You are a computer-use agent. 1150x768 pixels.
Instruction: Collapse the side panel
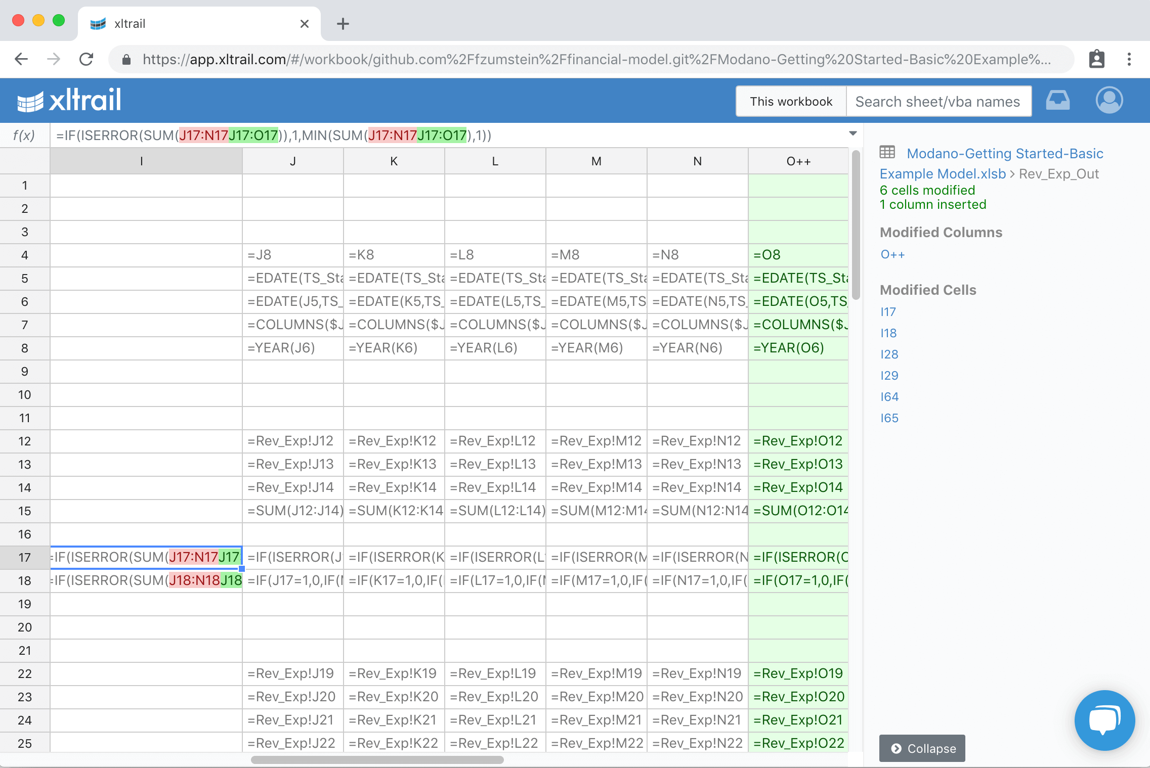[x=922, y=748]
